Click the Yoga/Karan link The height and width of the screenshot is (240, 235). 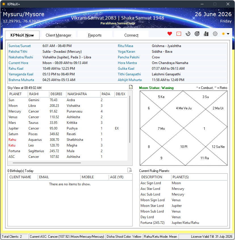[x=127, y=52]
